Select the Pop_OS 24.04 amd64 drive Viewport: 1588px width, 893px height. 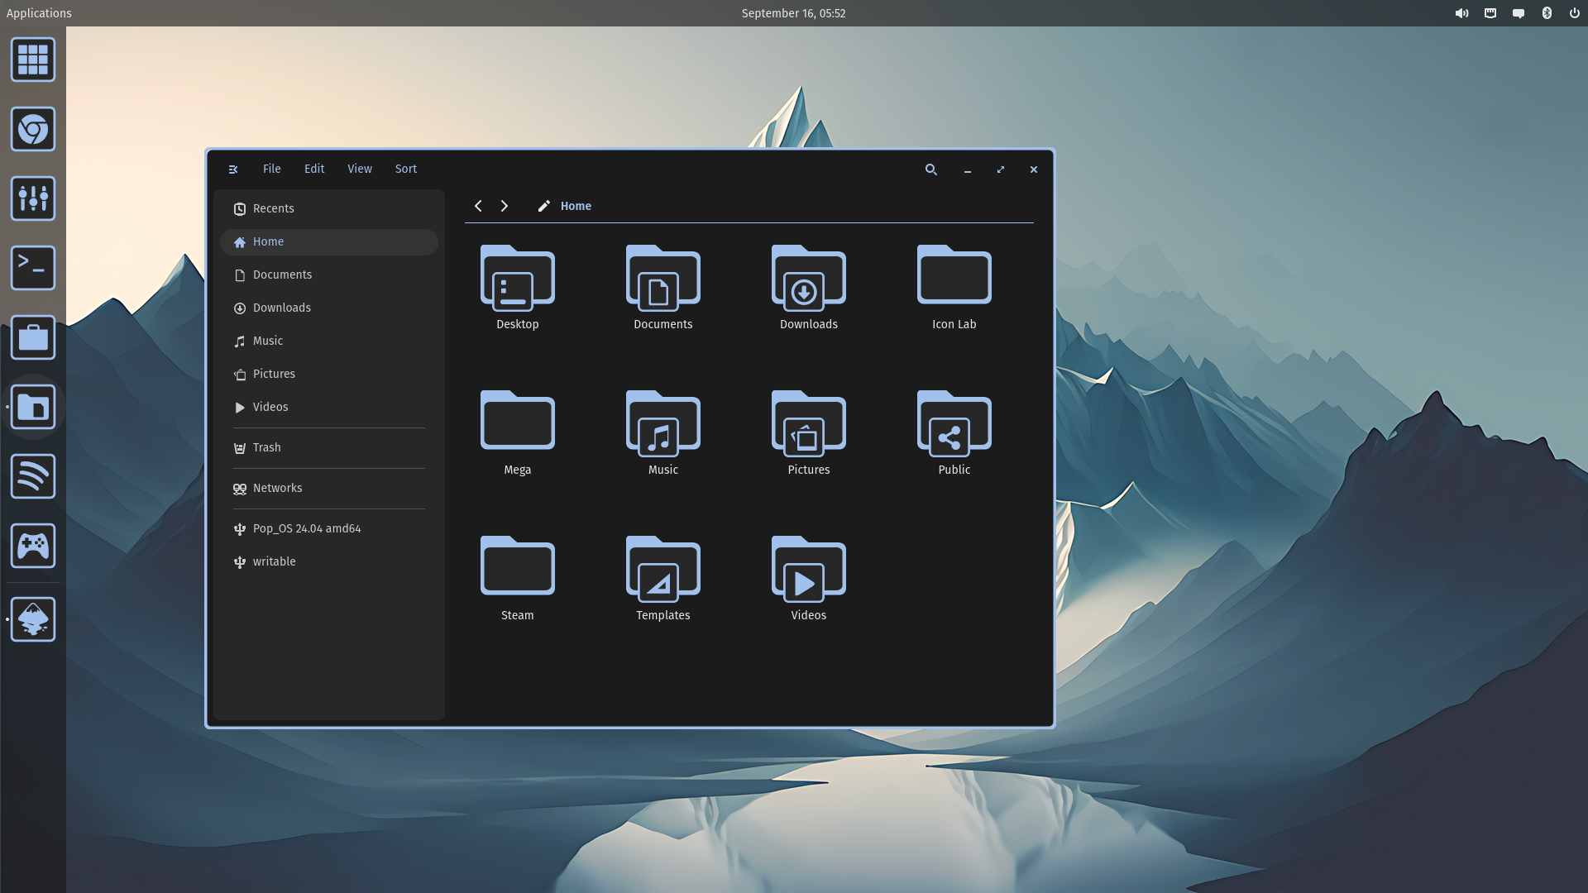click(x=329, y=528)
